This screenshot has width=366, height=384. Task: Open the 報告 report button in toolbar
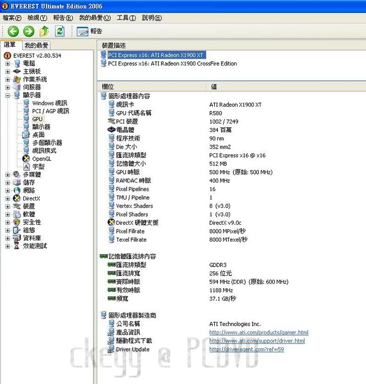coord(89,31)
